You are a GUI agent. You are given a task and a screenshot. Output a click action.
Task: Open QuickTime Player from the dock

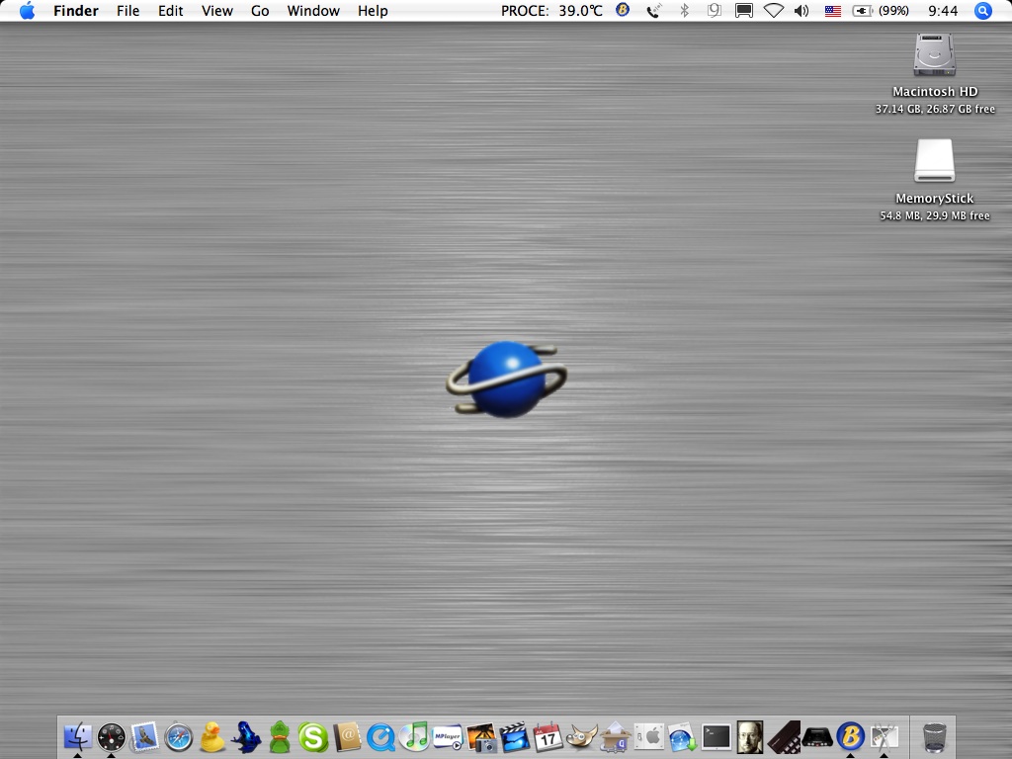pyautogui.click(x=380, y=736)
